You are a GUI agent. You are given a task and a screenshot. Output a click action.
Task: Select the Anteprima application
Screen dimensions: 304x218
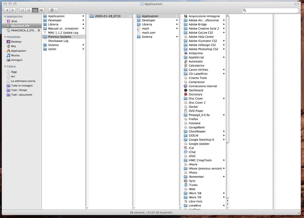[204, 53]
